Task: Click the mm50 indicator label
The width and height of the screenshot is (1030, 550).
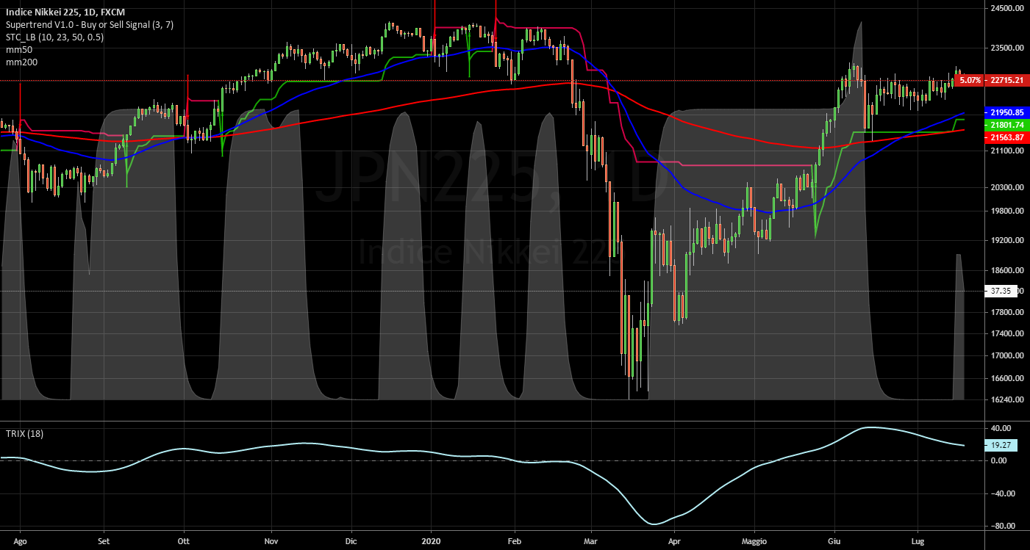Action: [19, 50]
